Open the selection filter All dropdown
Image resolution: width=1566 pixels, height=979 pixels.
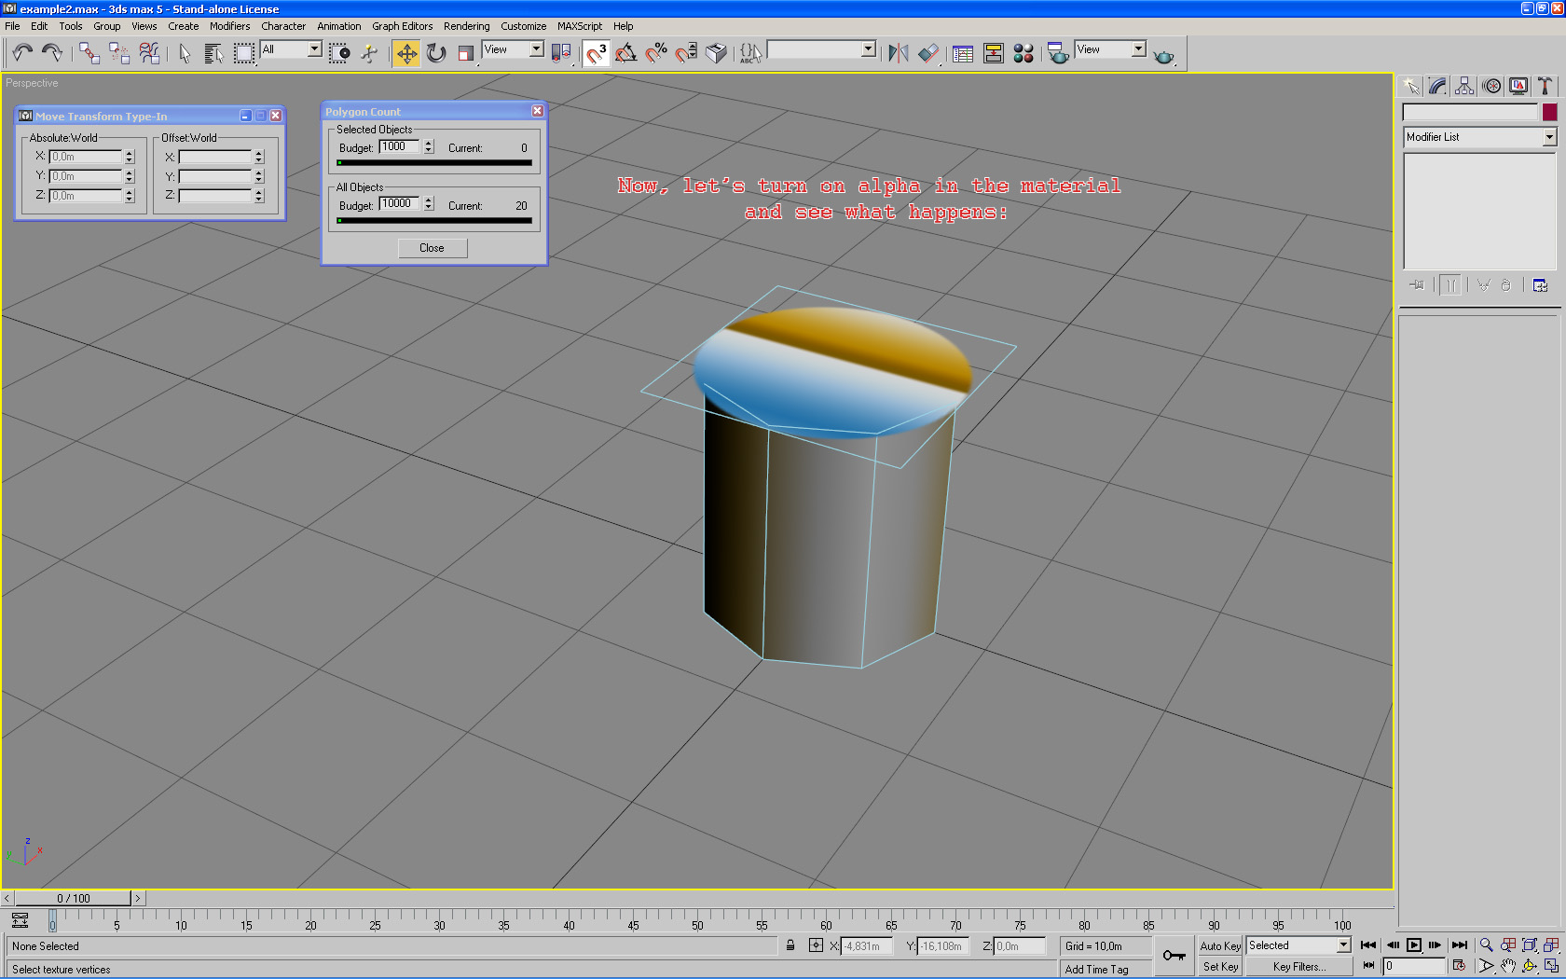314,49
